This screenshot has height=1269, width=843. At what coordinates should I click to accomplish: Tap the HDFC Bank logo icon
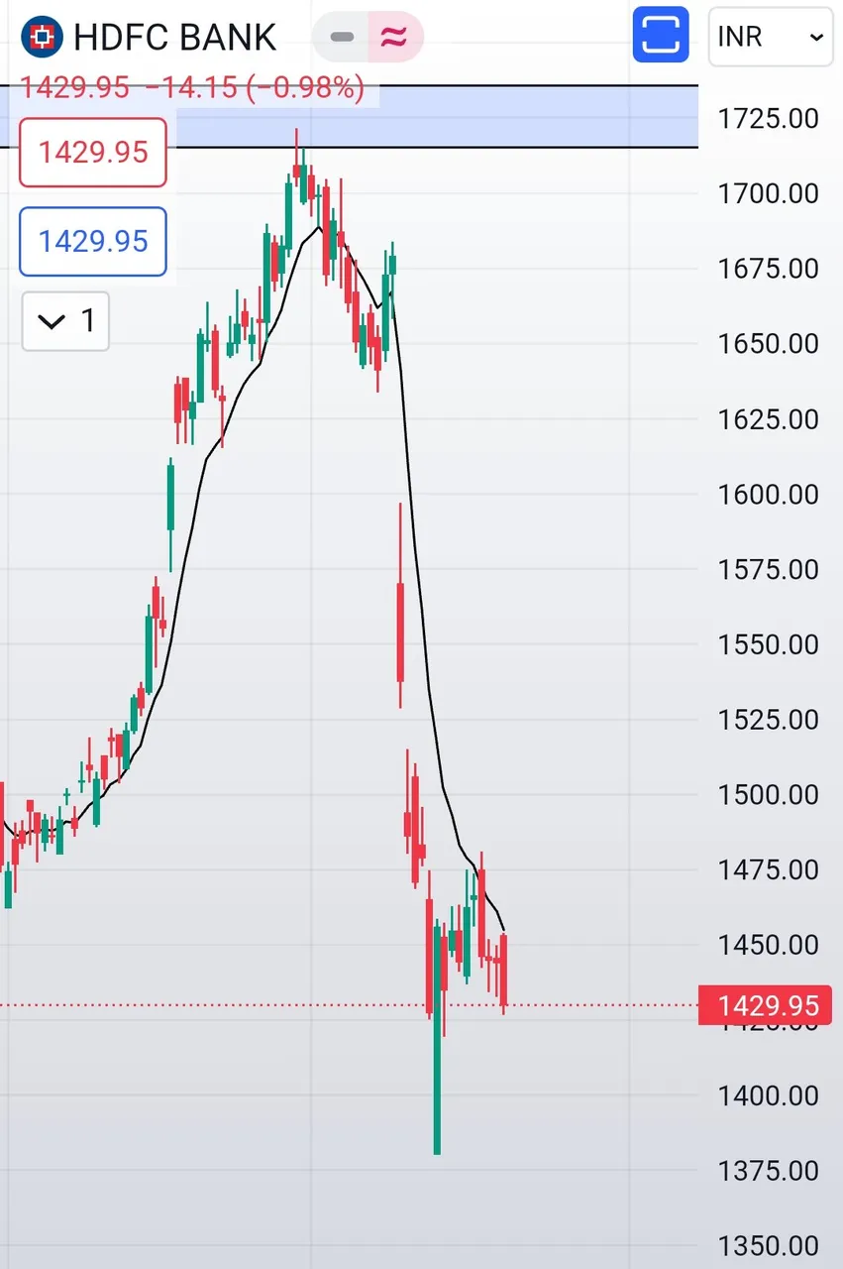[41, 37]
